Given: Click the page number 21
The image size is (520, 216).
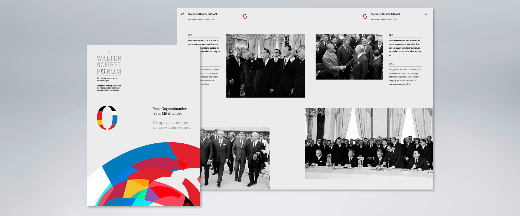Looking at the screenshot, I should click(x=426, y=14).
